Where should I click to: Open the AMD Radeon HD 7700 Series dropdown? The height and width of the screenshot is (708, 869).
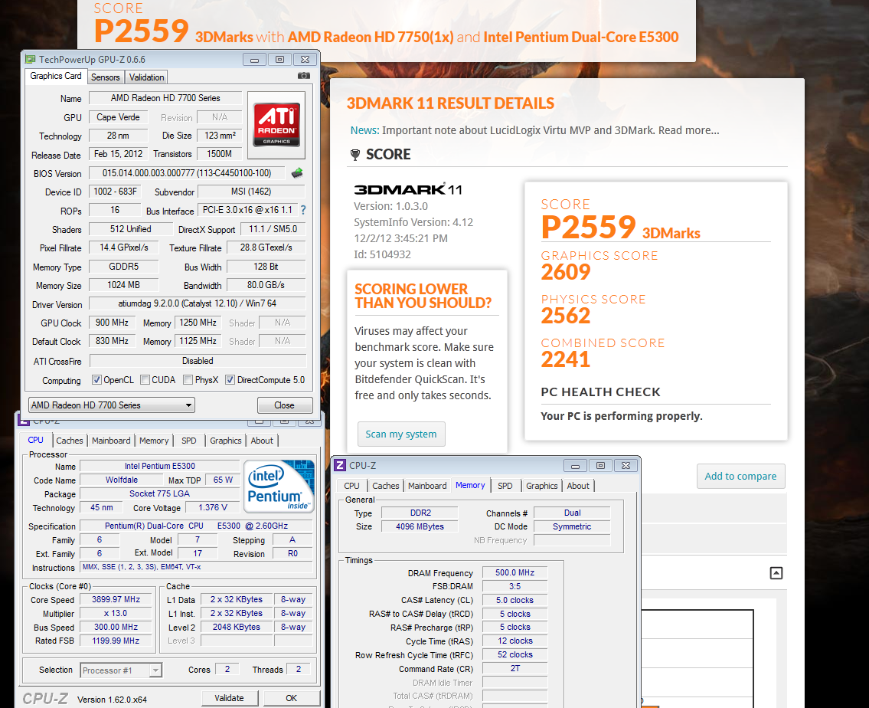point(111,405)
